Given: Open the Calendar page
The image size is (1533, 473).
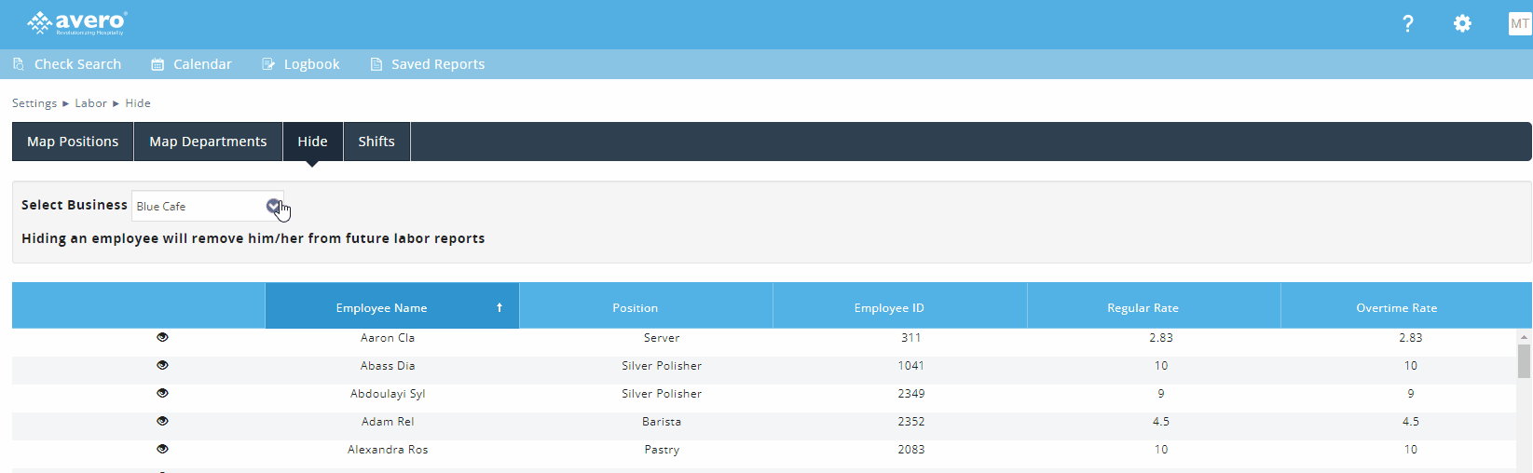Looking at the screenshot, I should [191, 64].
